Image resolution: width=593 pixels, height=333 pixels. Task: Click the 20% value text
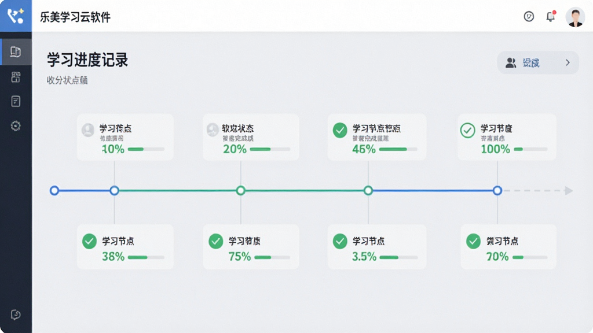click(235, 149)
